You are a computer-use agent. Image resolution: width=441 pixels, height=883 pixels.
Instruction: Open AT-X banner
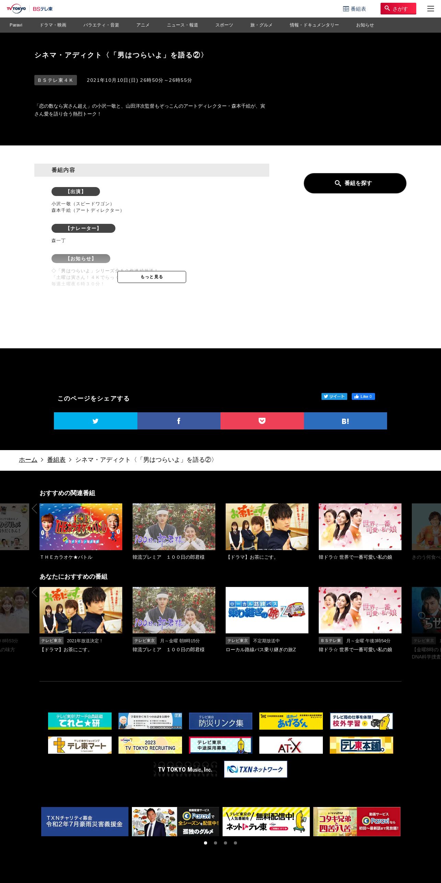tap(291, 745)
